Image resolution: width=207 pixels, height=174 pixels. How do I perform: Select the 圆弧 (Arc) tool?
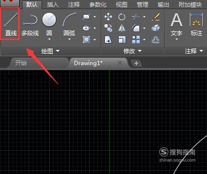click(69, 24)
